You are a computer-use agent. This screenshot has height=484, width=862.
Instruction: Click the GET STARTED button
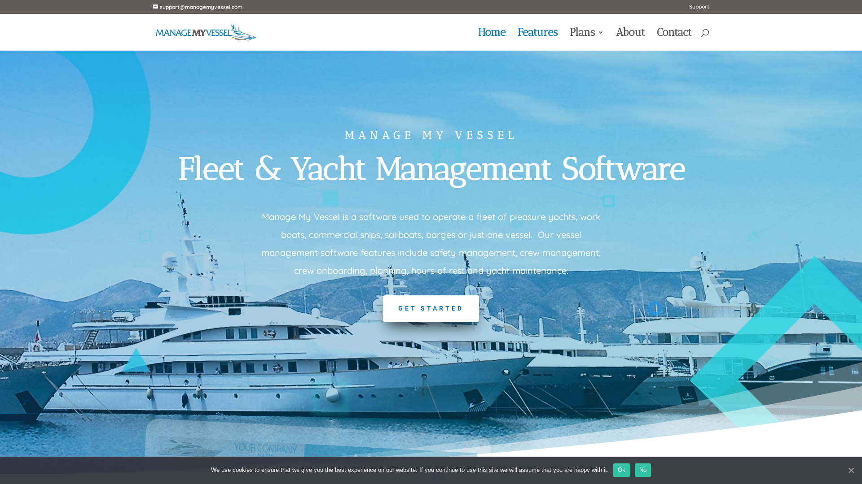pyautogui.click(x=431, y=308)
